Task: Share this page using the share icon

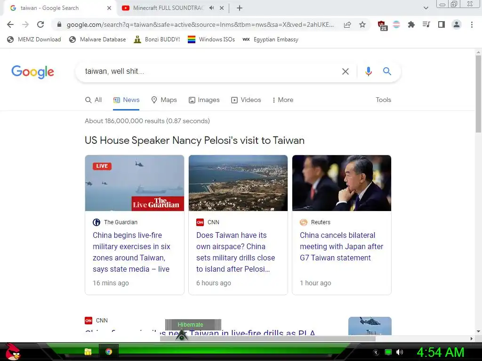Action: tap(347, 24)
